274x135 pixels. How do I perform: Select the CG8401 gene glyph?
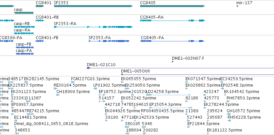(40, 6)
